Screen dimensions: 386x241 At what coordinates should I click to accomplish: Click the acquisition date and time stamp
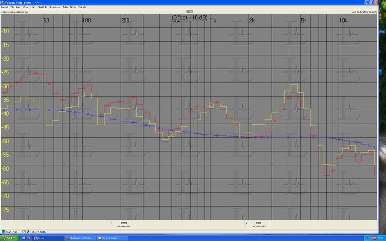(364, 12)
